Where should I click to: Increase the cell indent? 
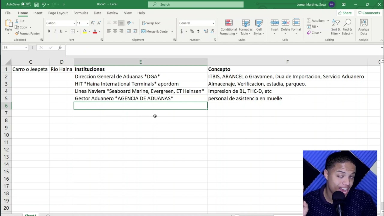pyautogui.click(x=135, y=31)
